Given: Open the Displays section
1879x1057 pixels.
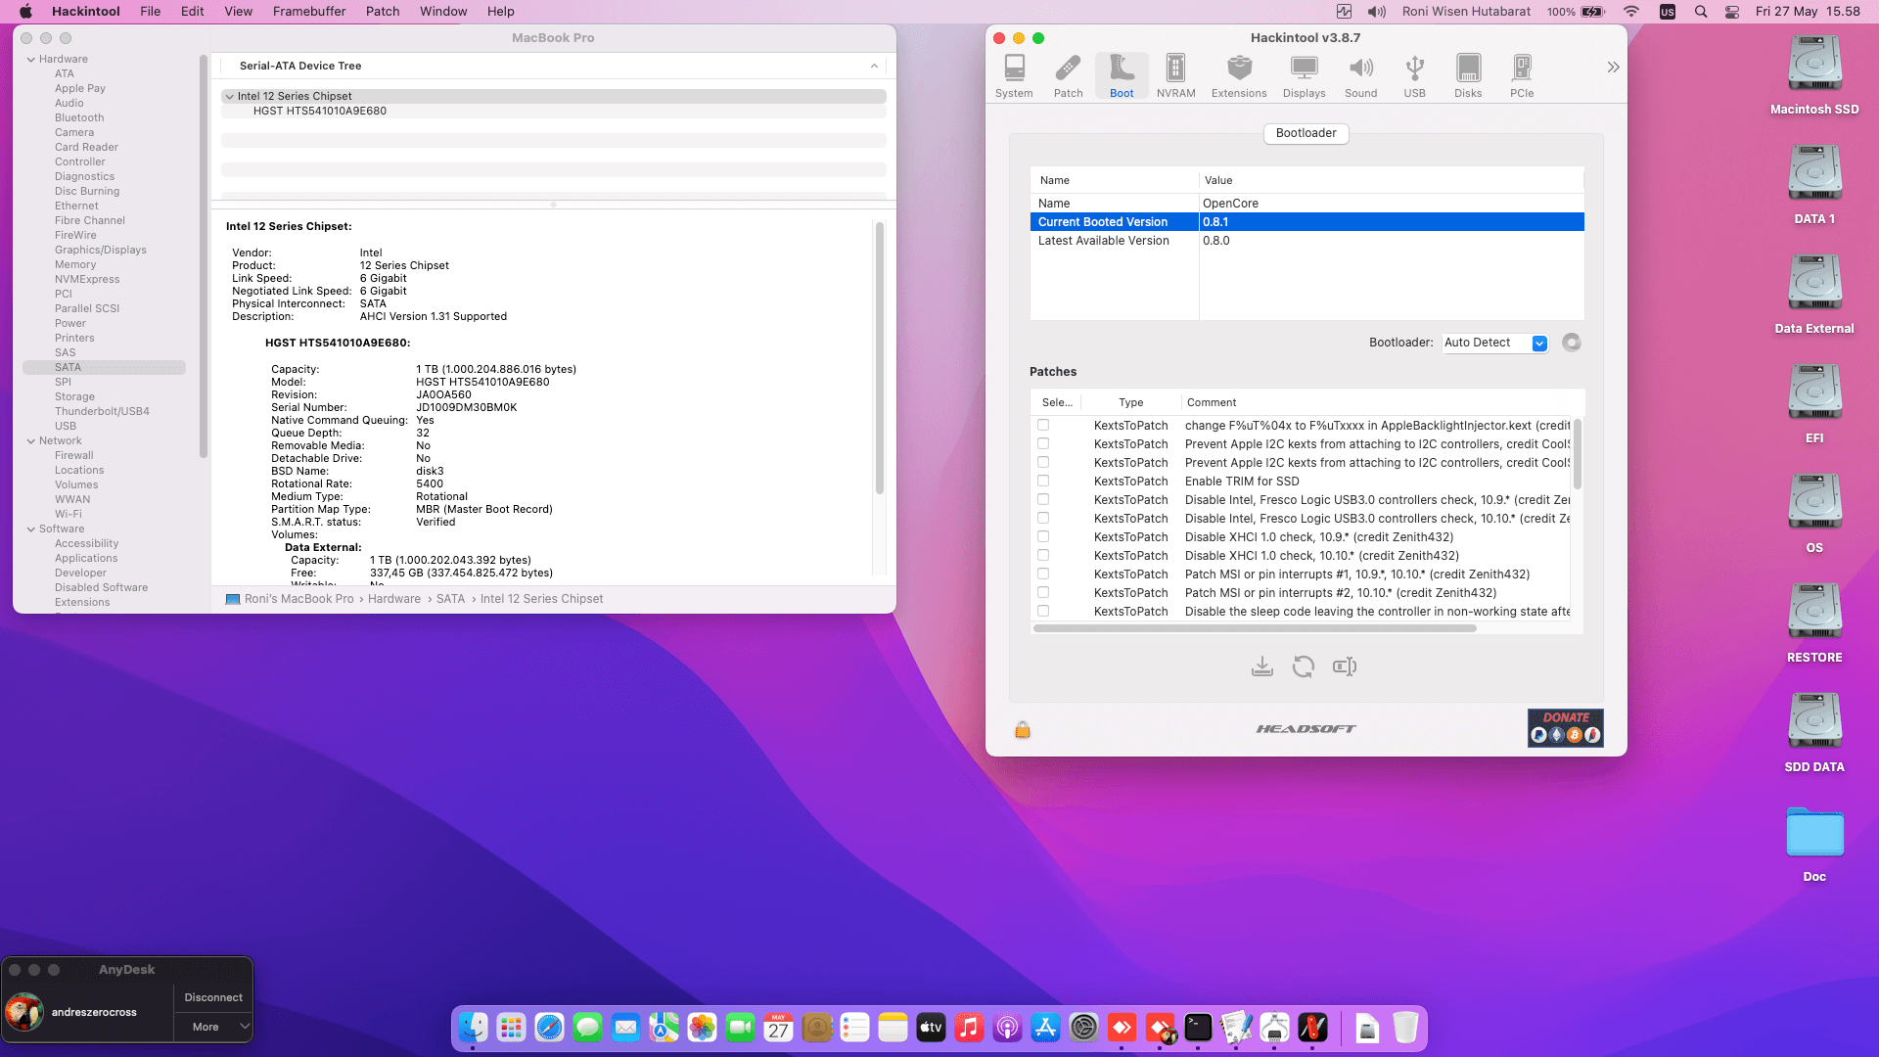Looking at the screenshot, I should 1304,76.
